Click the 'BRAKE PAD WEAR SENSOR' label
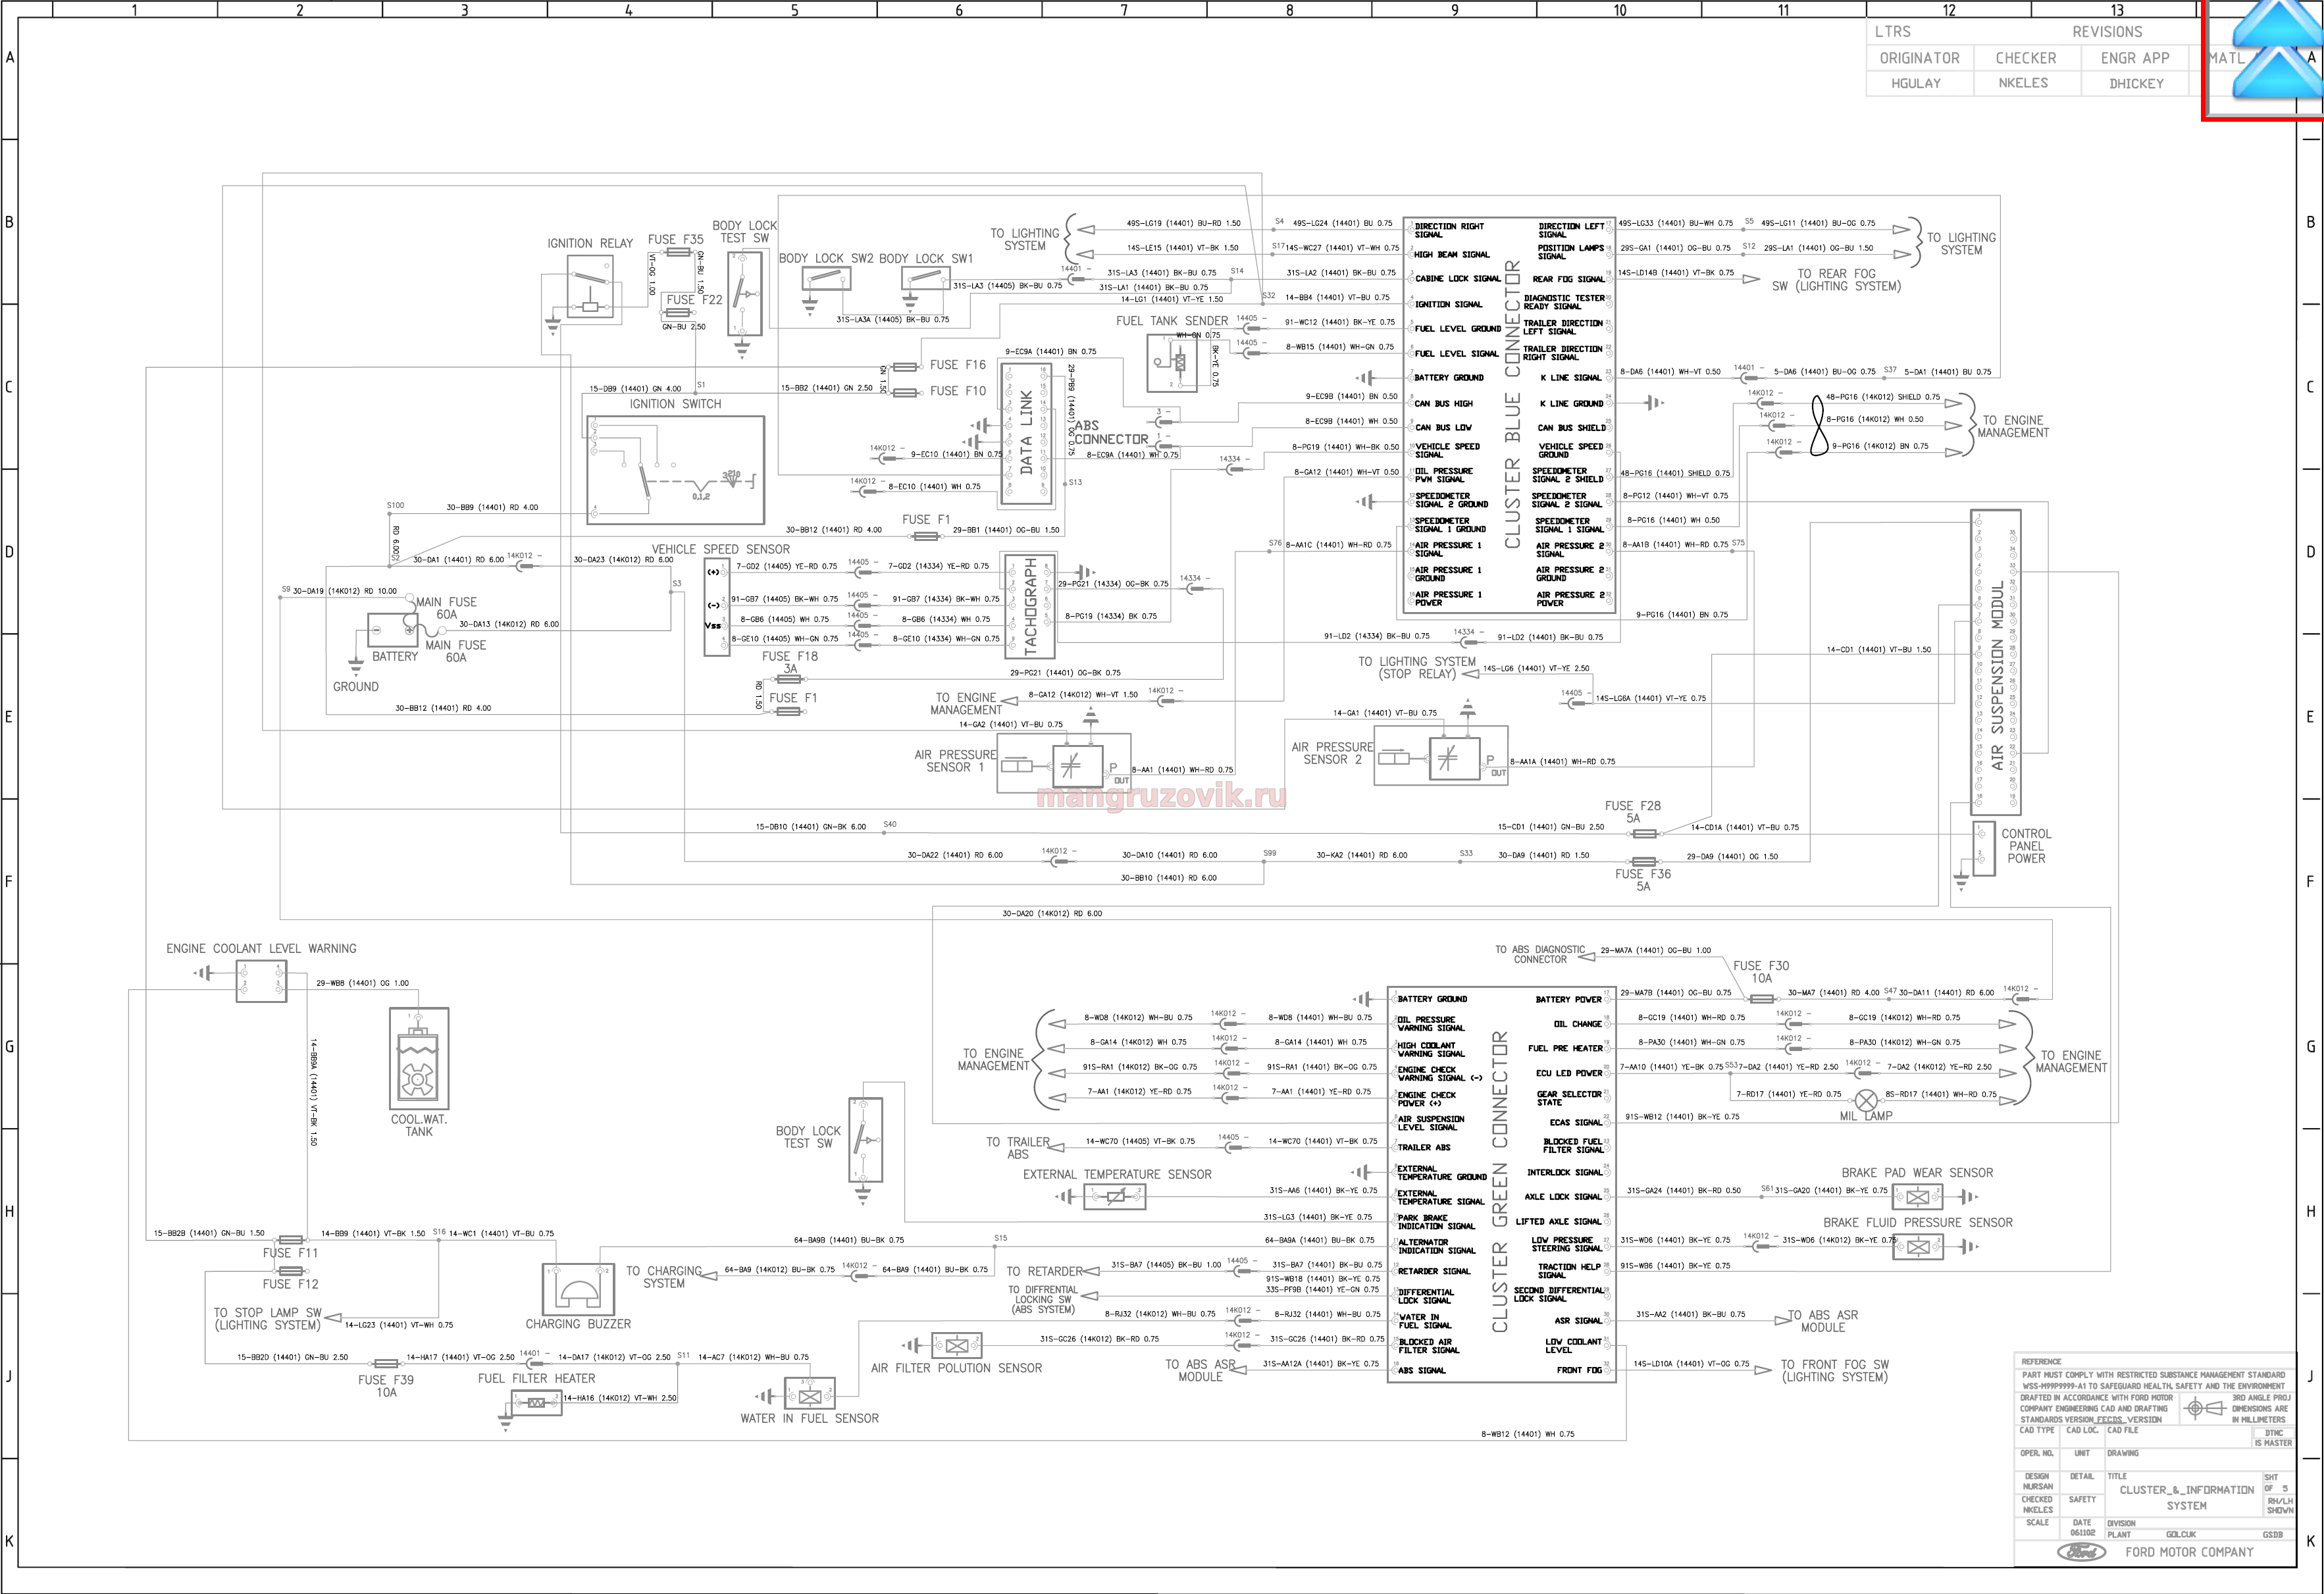This screenshot has width=2324, height=1594. pyautogui.click(x=1917, y=1173)
